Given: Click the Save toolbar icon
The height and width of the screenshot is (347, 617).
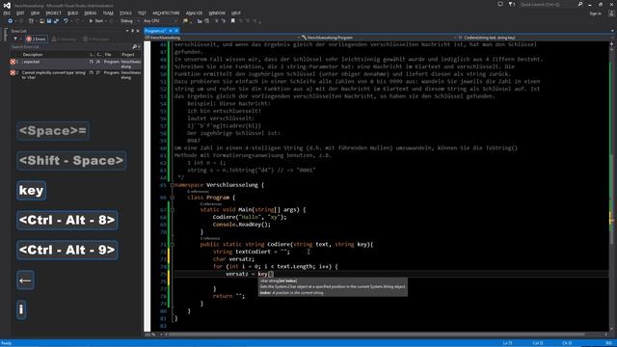Looking at the screenshot, I should tap(49, 21).
